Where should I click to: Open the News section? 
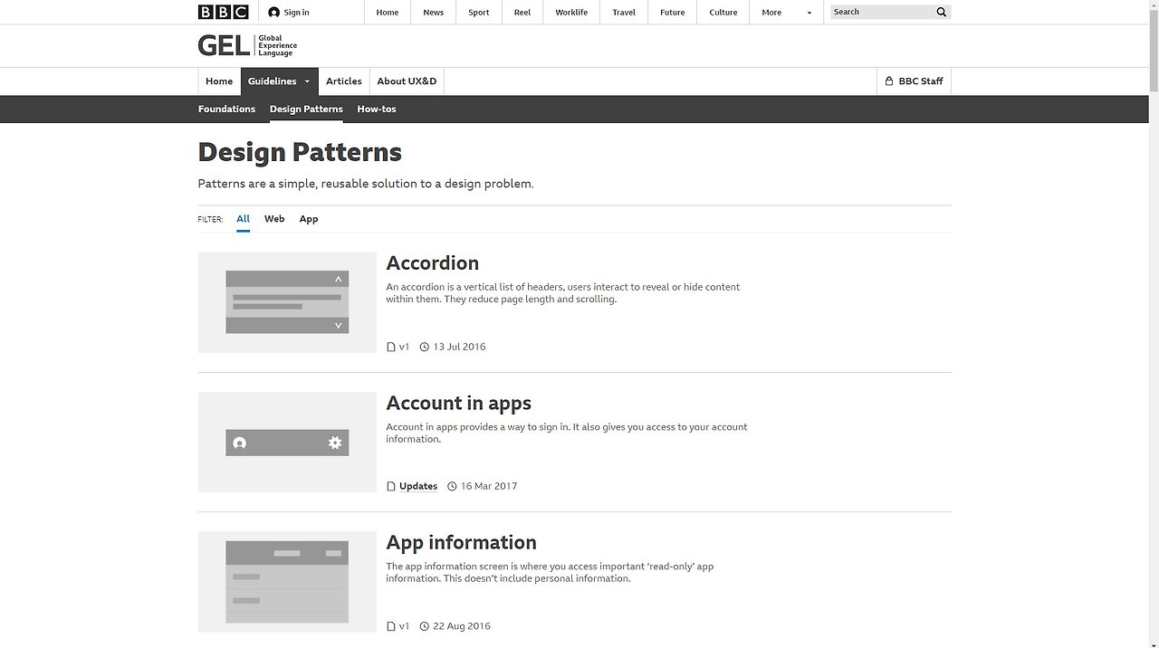[434, 13]
